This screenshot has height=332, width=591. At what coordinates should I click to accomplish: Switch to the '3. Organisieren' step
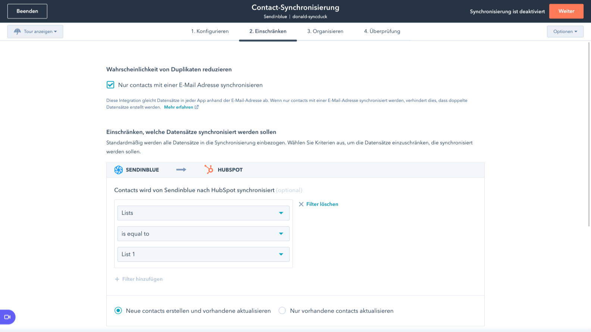[x=325, y=31]
